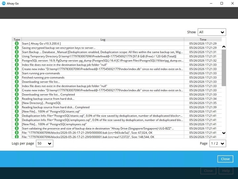This screenshot has height=179, width=238.
Task: Click the dimmed Help button
Action: (226, 171)
